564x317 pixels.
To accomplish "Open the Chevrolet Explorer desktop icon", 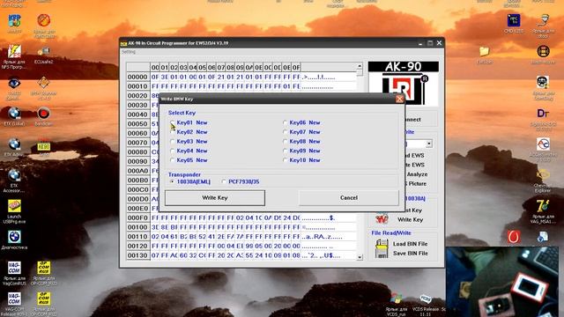I will (543, 176).
